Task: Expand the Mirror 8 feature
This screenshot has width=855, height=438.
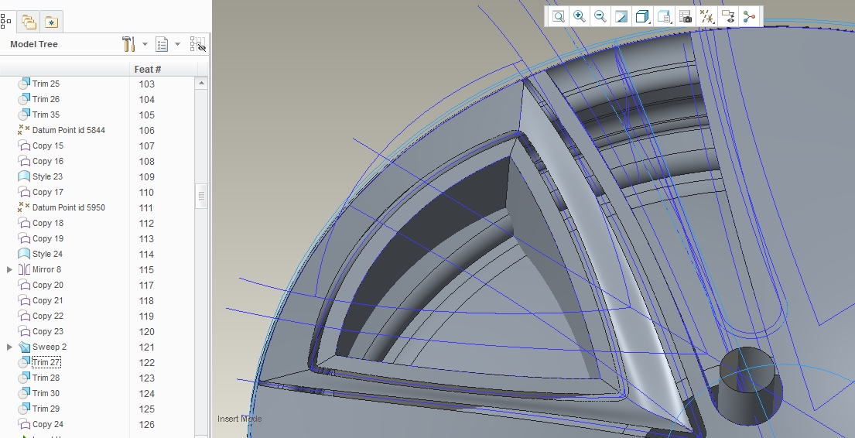Action: pyautogui.click(x=9, y=269)
